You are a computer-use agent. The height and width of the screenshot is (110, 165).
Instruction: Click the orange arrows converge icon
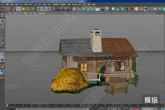click(x=141, y=9)
